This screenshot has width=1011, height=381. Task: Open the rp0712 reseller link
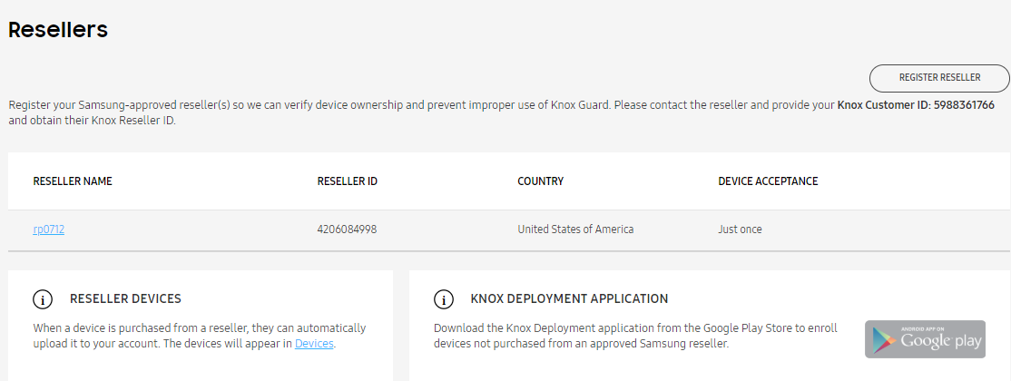pyautogui.click(x=48, y=229)
